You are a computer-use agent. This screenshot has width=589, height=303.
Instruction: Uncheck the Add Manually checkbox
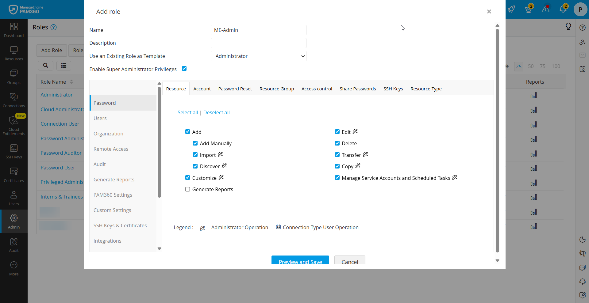point(195,143)
